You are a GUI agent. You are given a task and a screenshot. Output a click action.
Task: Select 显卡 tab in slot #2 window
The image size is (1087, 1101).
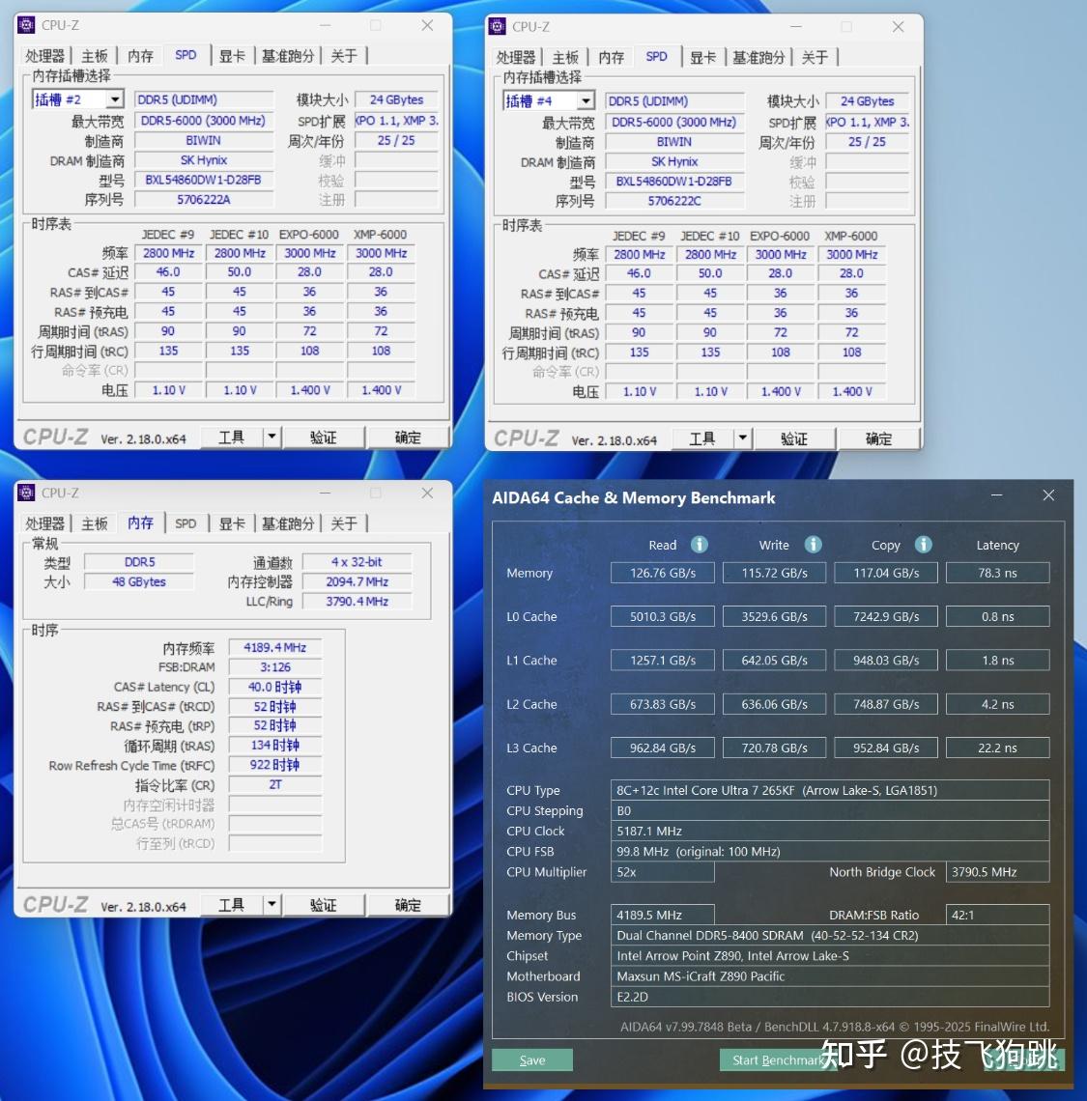(232, 55)
